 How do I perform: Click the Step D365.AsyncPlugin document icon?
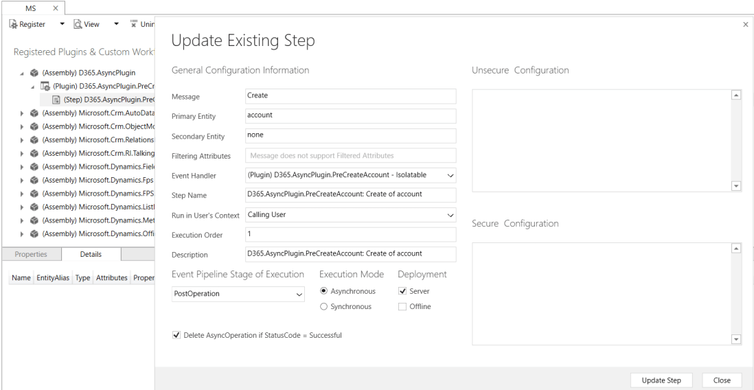tap(56, 100)
